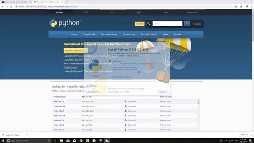The image size is (254, 143).
Task: Open a new browser tab
Action: pos(67,2)
